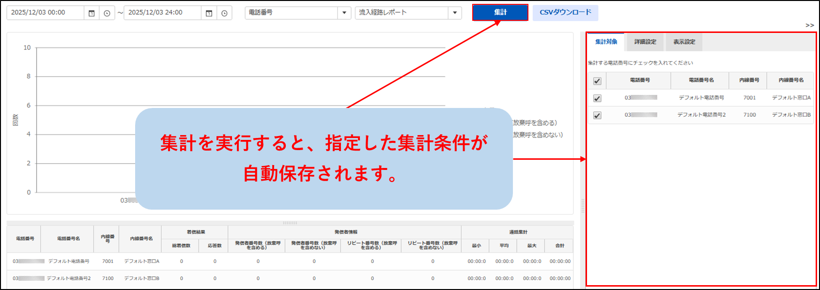
Task: Click the start datetime input field
Action: click(x=45, y=13)
